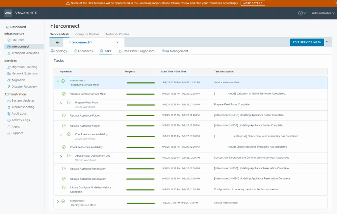Click the Migration Planning sidebar icon
Image resolution: width=337 pixels, height=214 pixels.
point(9,67)
